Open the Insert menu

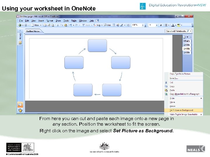pos(41,21)
